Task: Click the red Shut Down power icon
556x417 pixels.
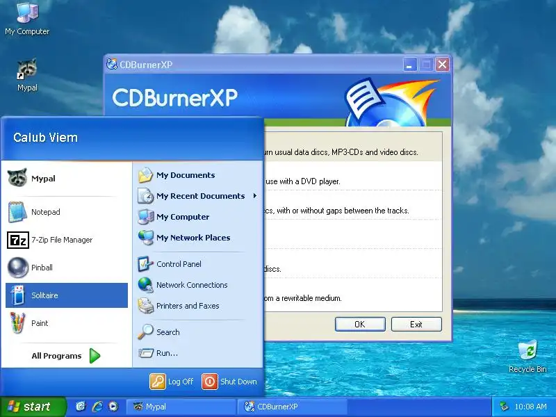Action: click(x=210, y=382)
